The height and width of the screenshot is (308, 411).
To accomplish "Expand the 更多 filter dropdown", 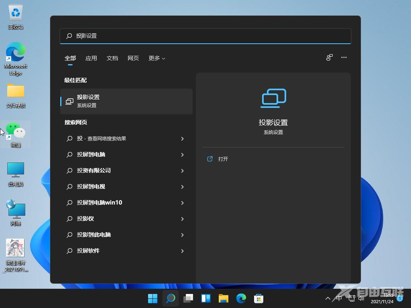I will pyautogui.click(x=157, y=58).
